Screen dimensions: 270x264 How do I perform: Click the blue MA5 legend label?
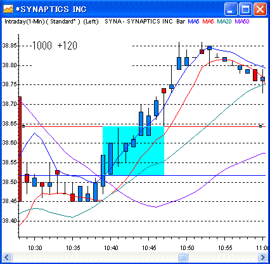click(x=193, y=22)
